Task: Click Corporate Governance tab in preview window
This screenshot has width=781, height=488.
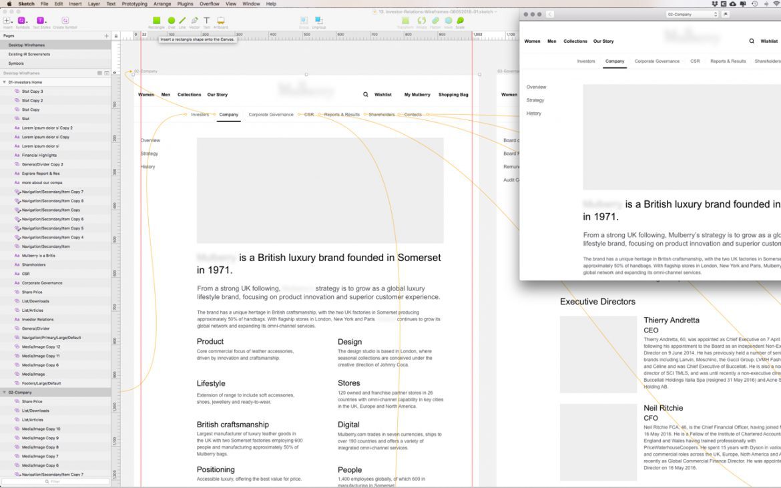Action: tap(657, 61)
